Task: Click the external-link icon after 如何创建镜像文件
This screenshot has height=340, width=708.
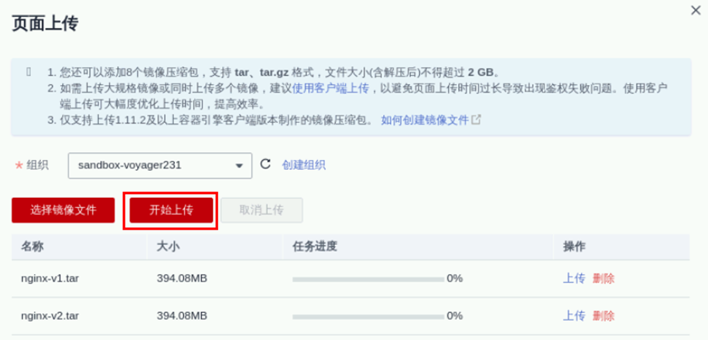Action: tap(477, 120)
